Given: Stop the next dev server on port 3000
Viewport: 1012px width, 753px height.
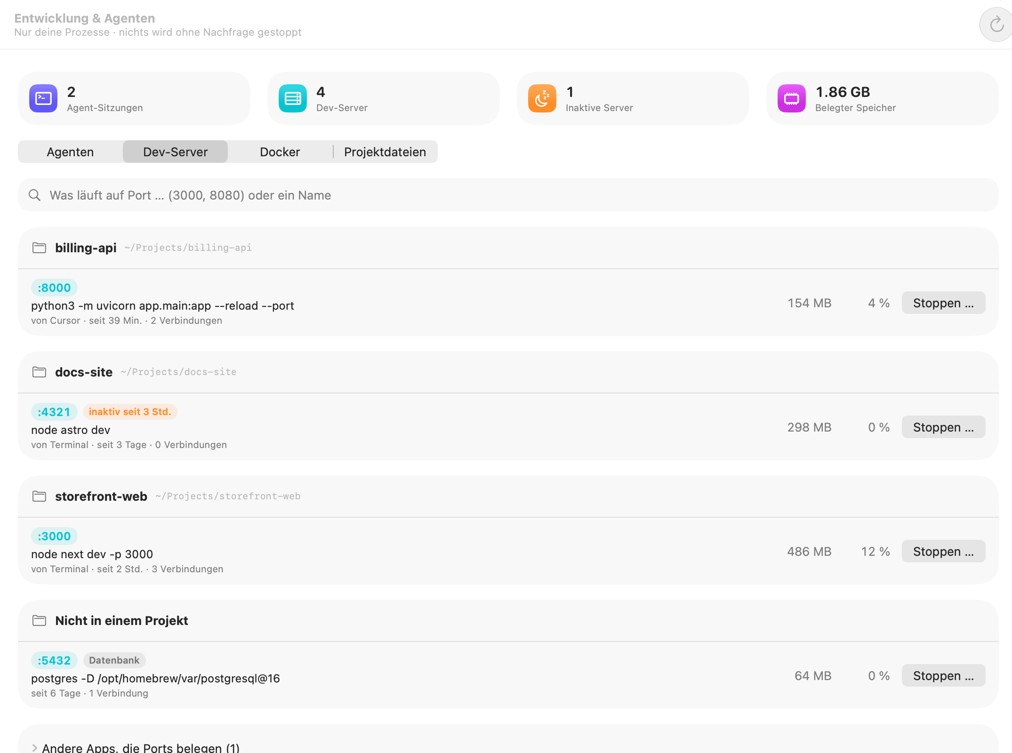Looking at the screenshot, I should coord(943,551).
